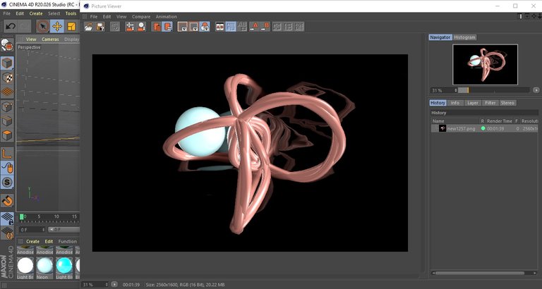Click the last greyed channel display icon

point(299,27)
